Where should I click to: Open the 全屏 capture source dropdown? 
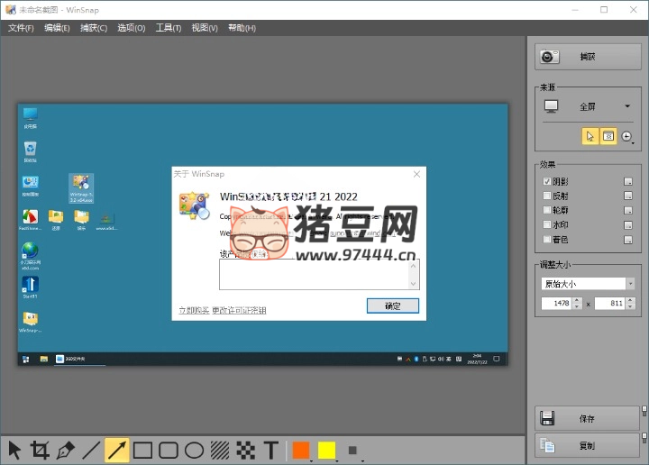tap(586, 106)
